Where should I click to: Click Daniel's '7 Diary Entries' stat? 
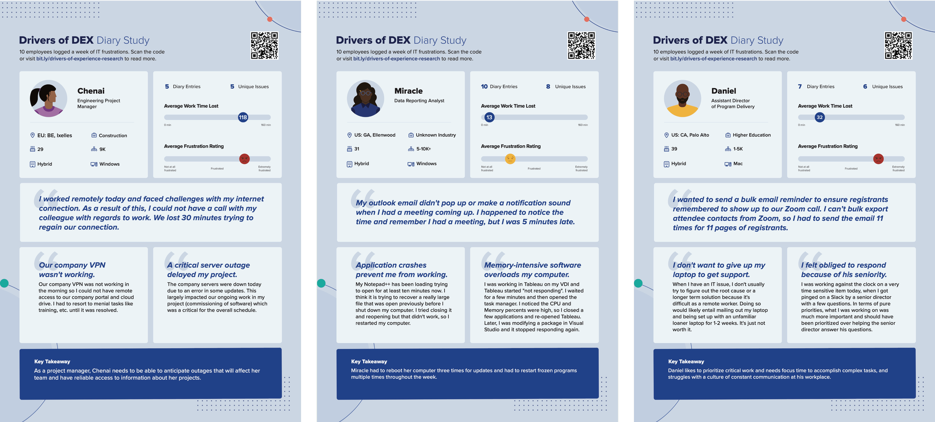(x=816, y=86)
